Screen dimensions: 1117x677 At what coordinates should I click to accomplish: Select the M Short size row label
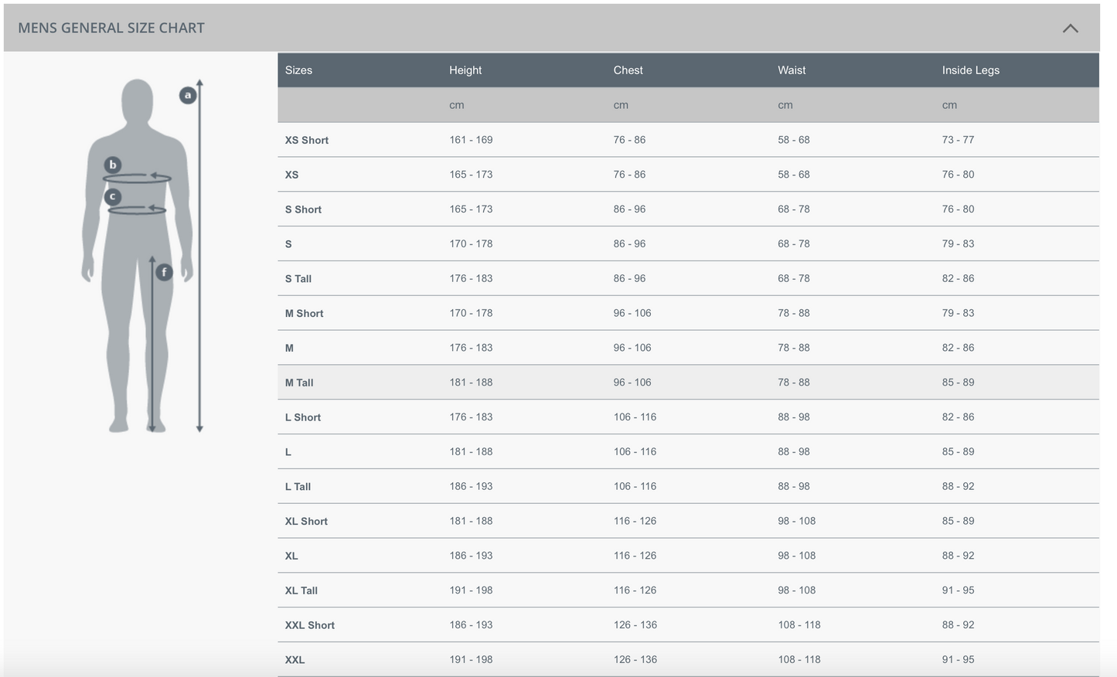[304, 314]
